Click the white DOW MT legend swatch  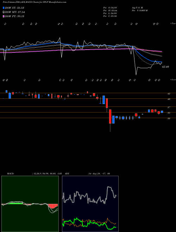coord(4,12)
